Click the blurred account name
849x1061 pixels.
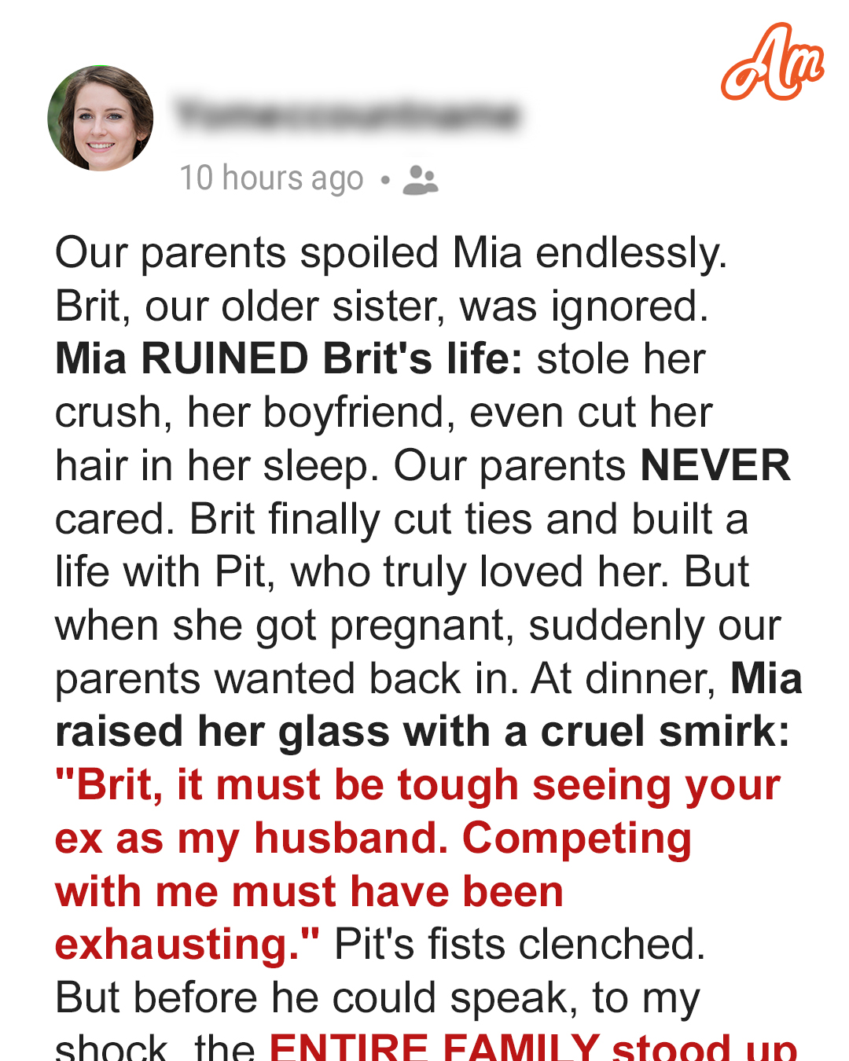(x=347, y=115)
